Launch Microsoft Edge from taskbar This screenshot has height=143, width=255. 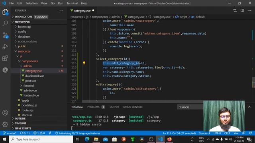(x=87, y=139)
